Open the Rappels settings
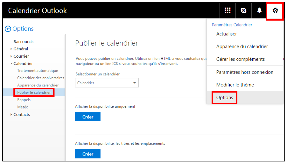 coord(24,99)
